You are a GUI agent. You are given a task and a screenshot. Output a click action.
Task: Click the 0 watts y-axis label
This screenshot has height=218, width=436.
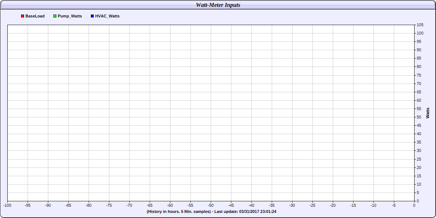tap(418, 201)
